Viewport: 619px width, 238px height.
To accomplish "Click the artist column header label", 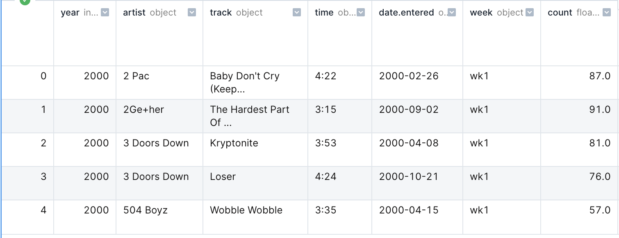I will [134, 13].
